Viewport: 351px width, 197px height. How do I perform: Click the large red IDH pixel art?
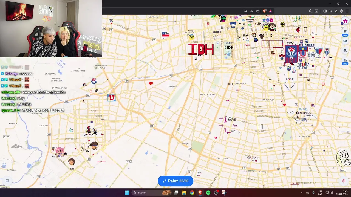[x=201, y=49]
